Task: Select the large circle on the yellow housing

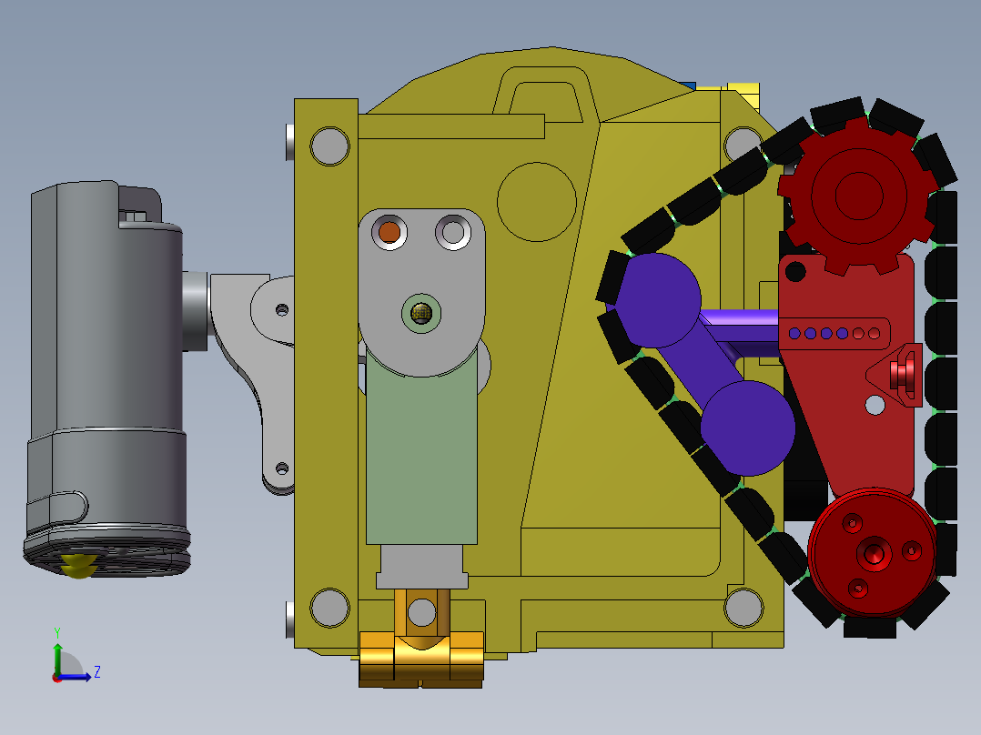Action: click(x=537, y=202)
